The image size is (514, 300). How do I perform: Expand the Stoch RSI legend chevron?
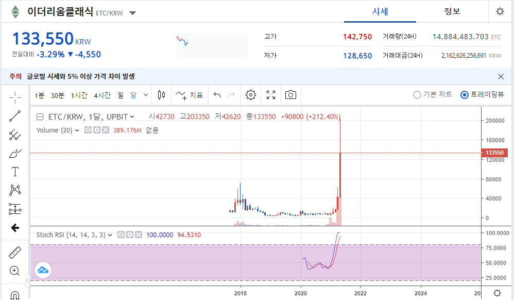110,235
